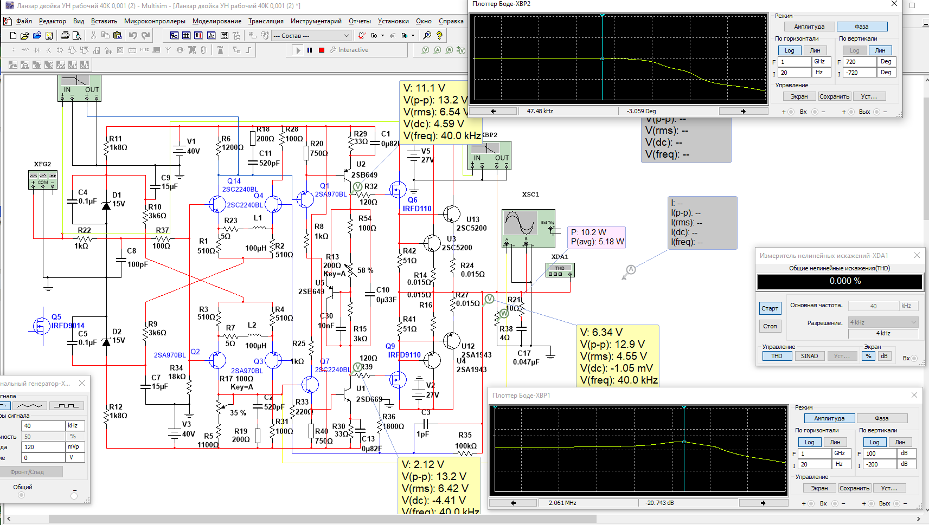Select the Общий terminal radio button
Image resolution: width=929 pixels, height=525 pixels.
coord(22,495)
